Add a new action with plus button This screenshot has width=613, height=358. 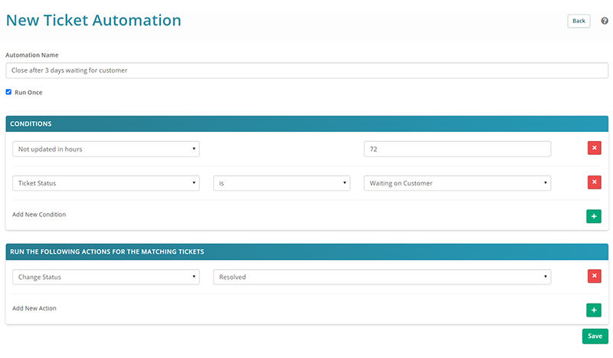tap(594, 310)
